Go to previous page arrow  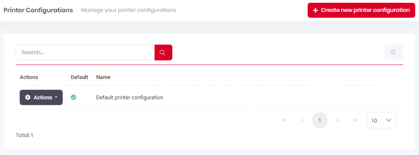click(302, 120)
